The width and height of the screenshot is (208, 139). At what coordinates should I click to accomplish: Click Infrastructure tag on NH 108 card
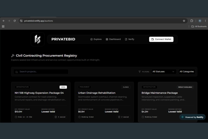point(22,87)
